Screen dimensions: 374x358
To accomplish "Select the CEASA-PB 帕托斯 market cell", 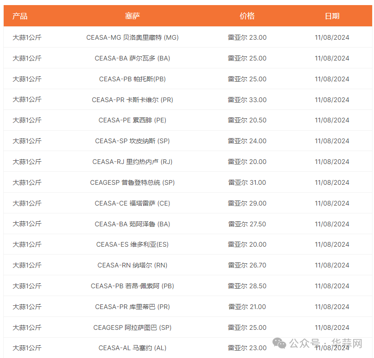I will 132,79.
